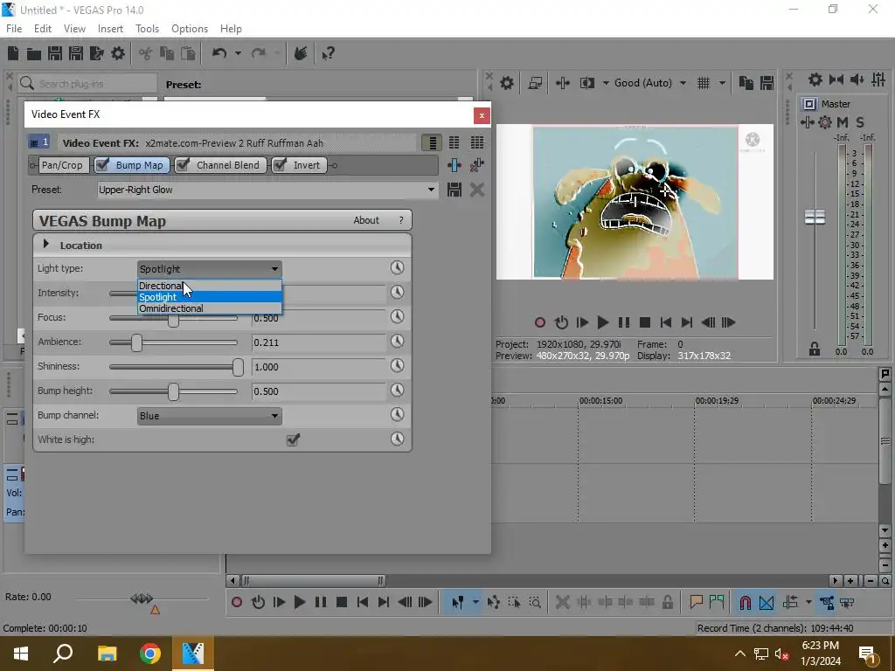This screenshot has height=671, width=895.
Task: Open Undo history dropdown arrow
Action: [238, 53]
